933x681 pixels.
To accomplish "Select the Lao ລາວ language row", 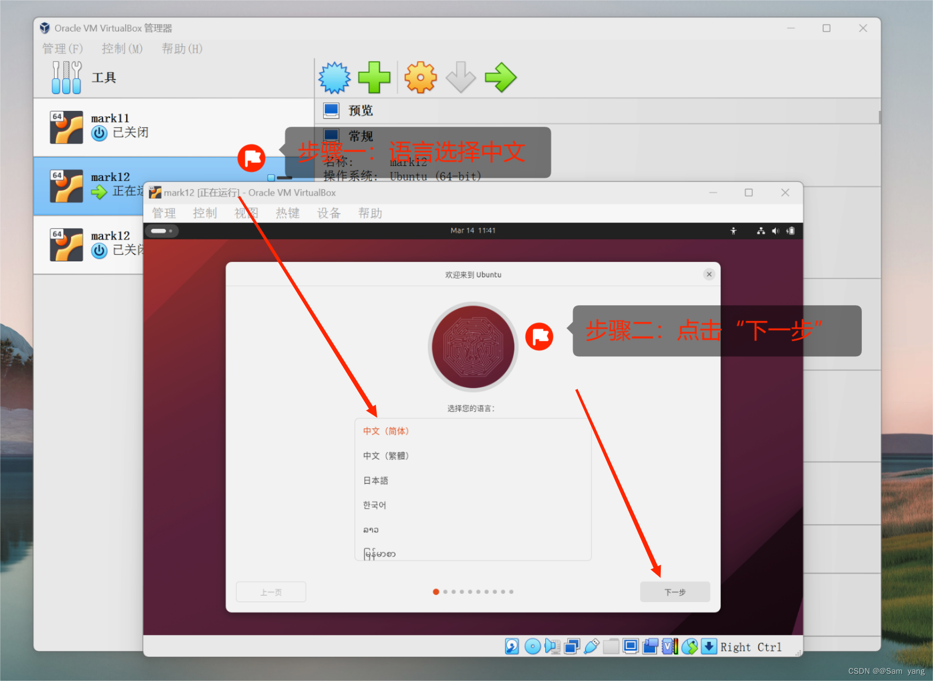I will point(473,530).
